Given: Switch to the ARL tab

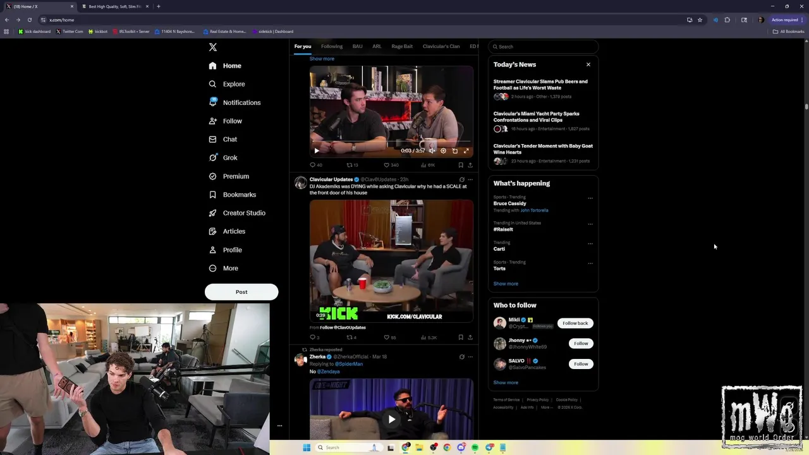Looking at the screenshot, I should click(377, 46).
